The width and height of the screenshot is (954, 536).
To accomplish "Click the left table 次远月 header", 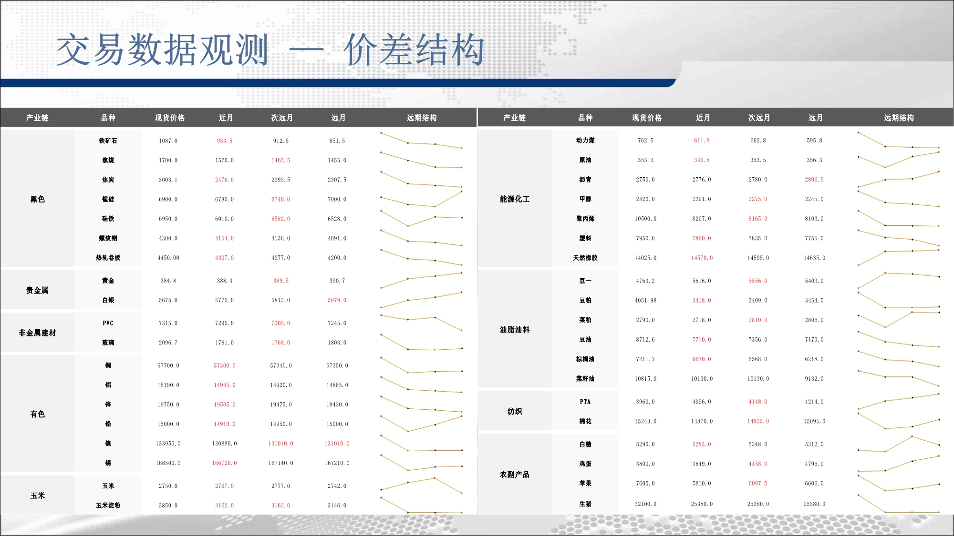I will [282, 118].
